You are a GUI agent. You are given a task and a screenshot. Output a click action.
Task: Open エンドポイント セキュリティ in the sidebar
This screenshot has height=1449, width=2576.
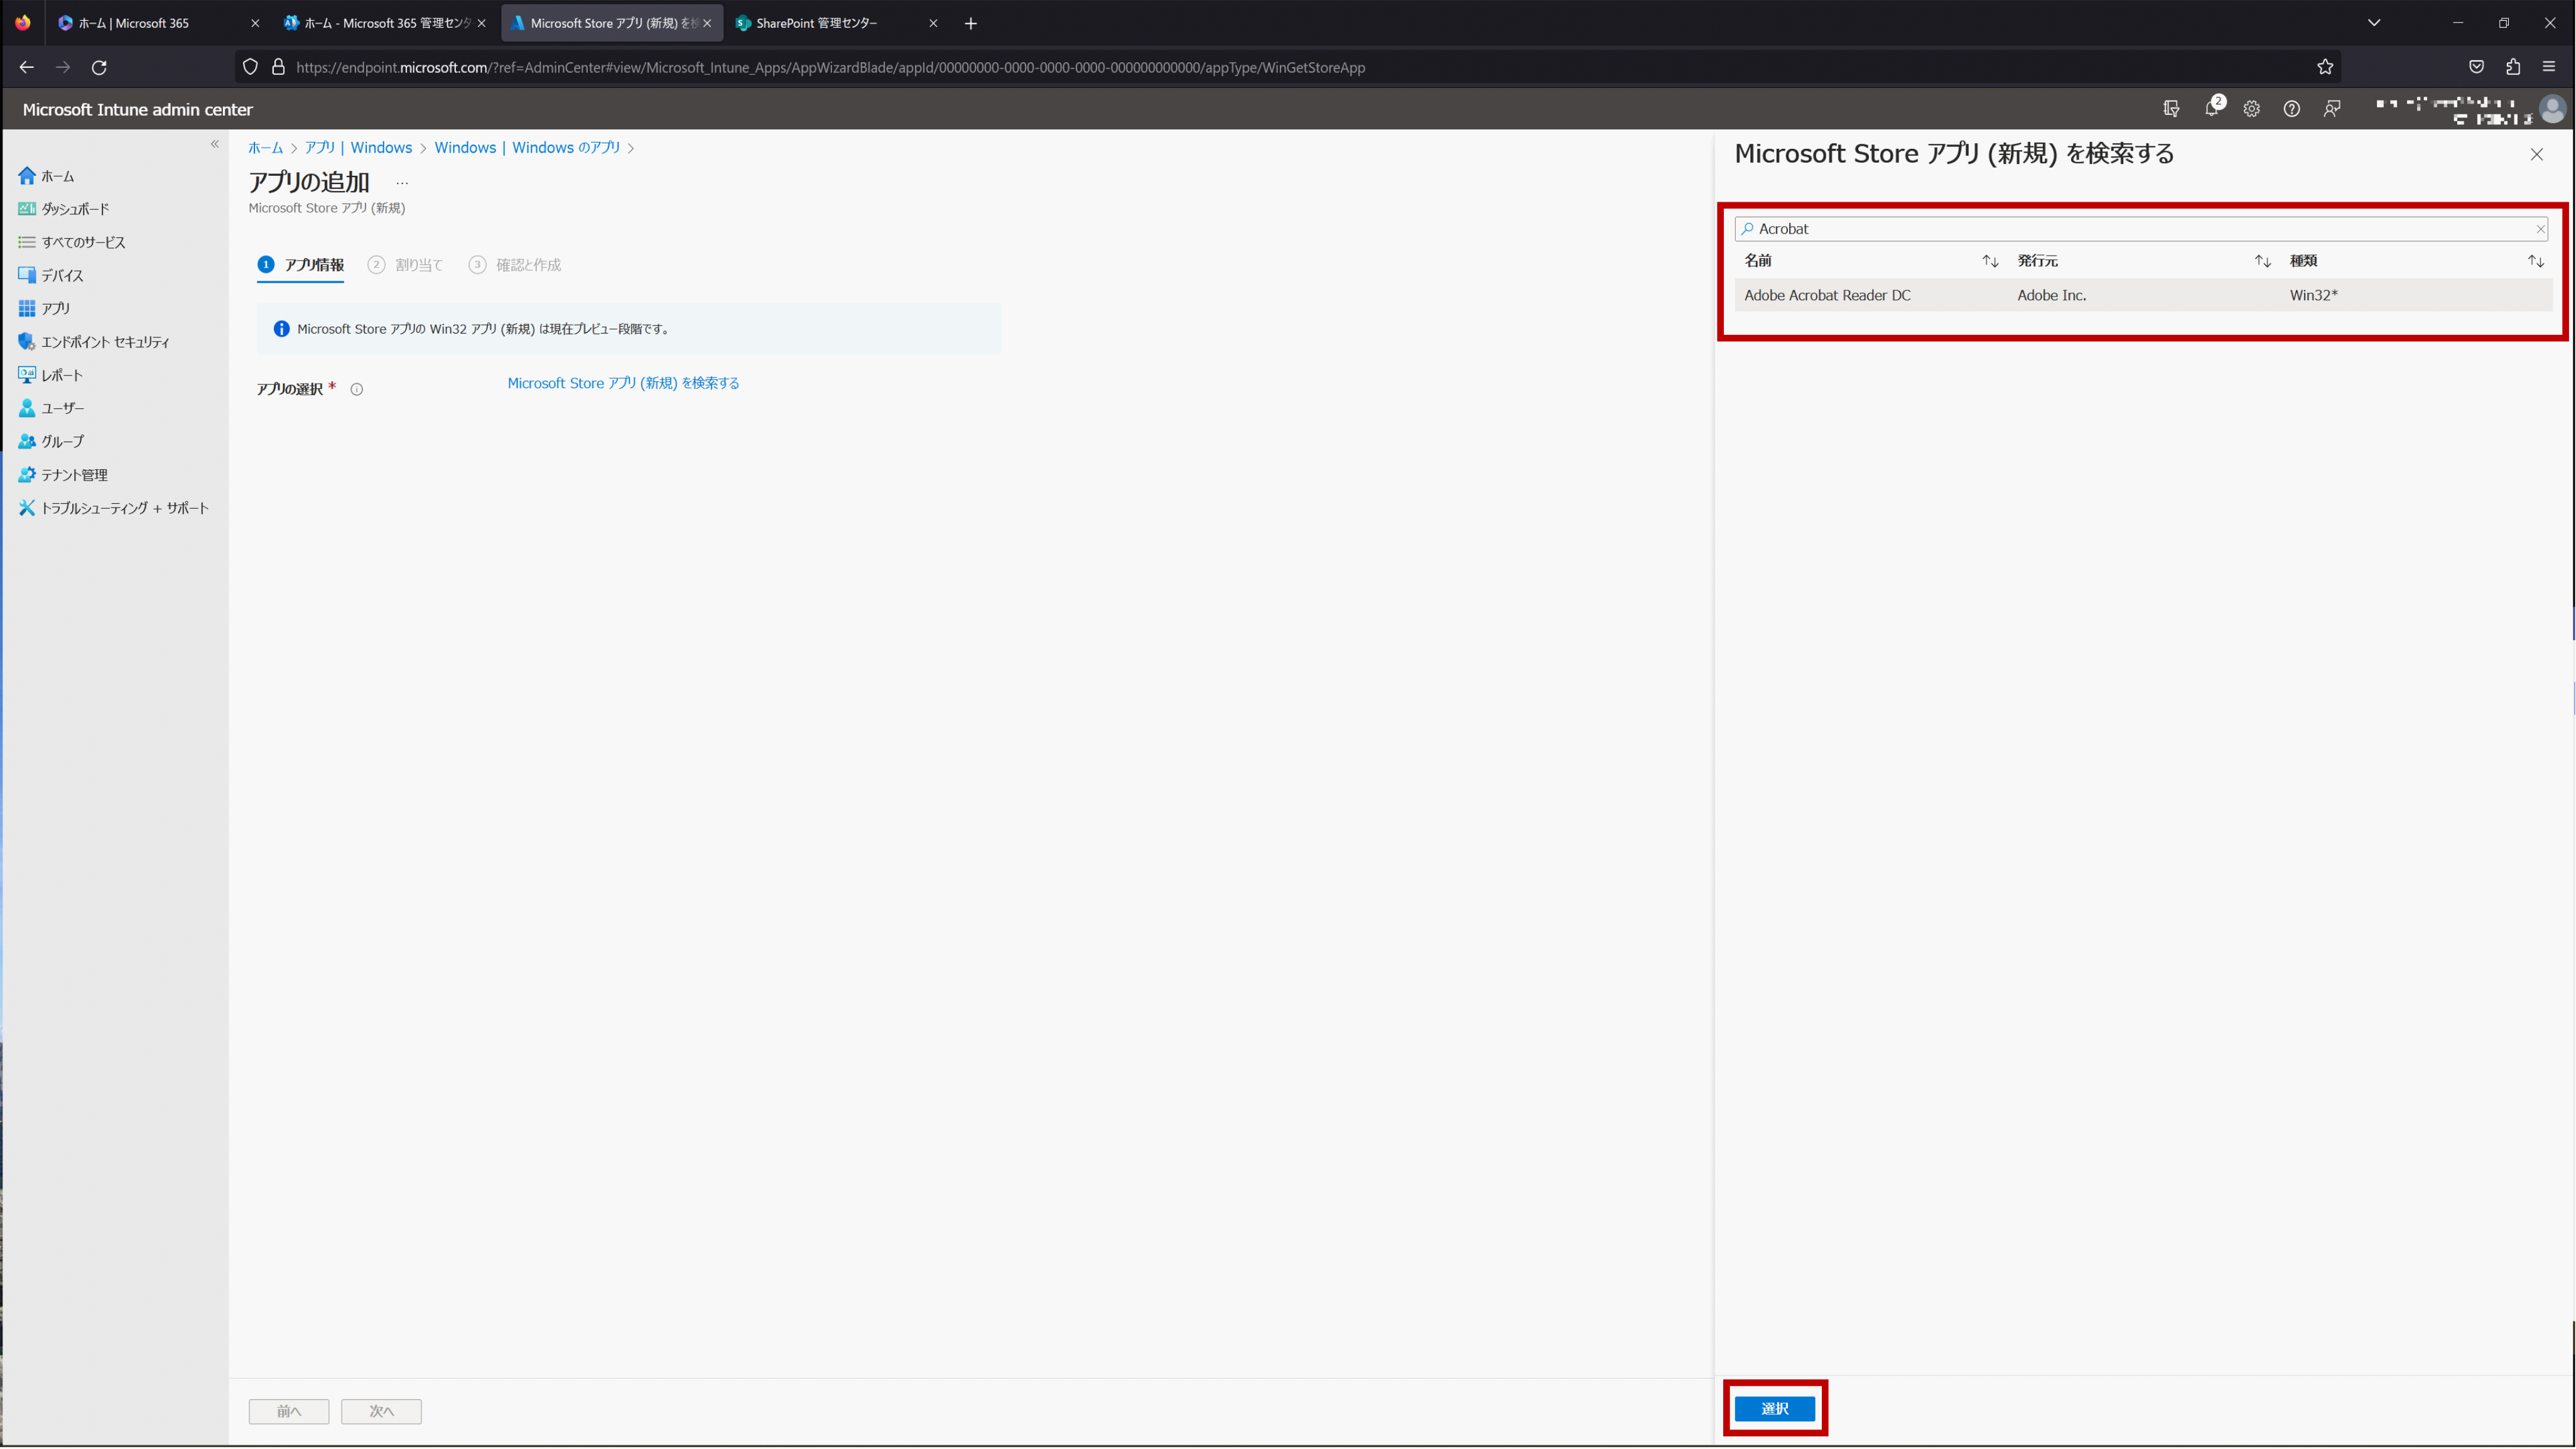94,342
